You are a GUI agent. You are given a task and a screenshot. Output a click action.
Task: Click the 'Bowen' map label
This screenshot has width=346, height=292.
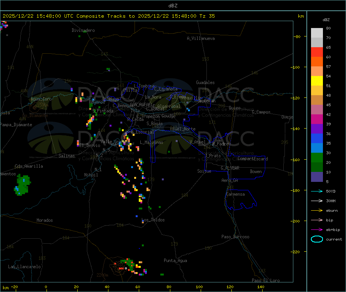pos(256,172)
